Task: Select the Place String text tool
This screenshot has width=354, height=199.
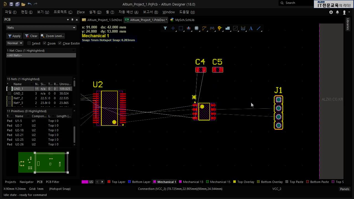Action: [251, 28]
